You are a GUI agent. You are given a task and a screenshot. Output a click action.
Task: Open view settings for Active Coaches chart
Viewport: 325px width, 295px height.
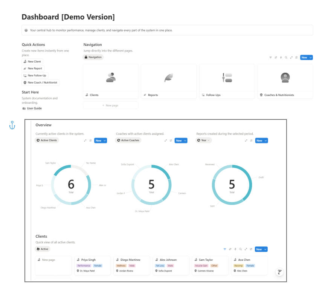[x=171, y=141]
